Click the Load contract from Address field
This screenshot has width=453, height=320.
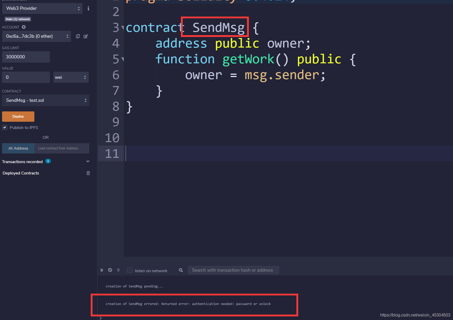[62, 148]
